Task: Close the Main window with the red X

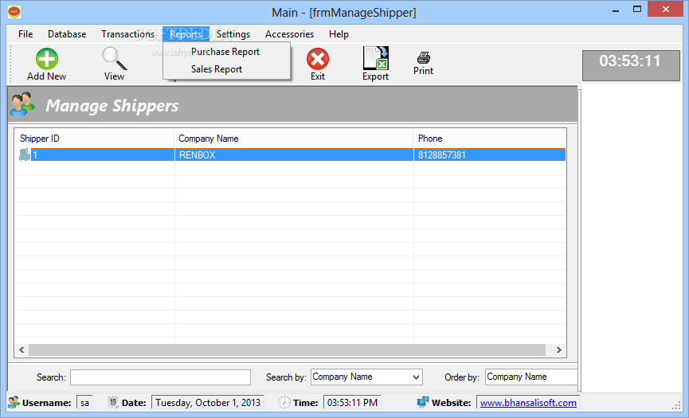Action: [x=666, y=10]
